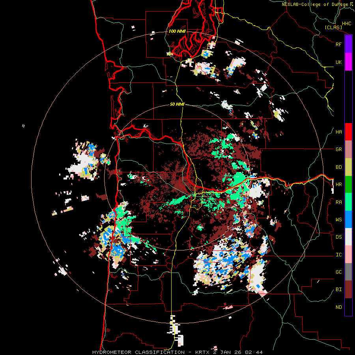The width and height of the screenshot is (355, 355).
Task: Click the GC legend label
Action: 338,272
